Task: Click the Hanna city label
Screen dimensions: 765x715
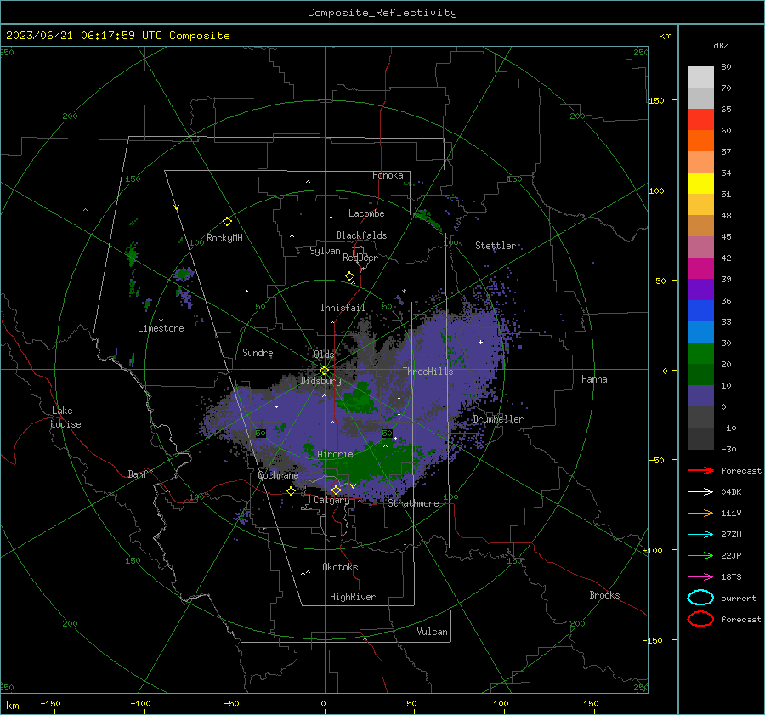Action: coord(594,379)
